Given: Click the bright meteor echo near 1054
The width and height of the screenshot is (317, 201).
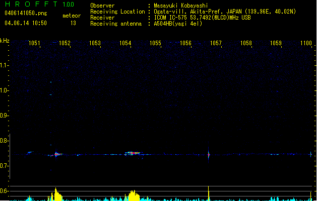Looking at the screenshot, I should click(x=133, y=153).
